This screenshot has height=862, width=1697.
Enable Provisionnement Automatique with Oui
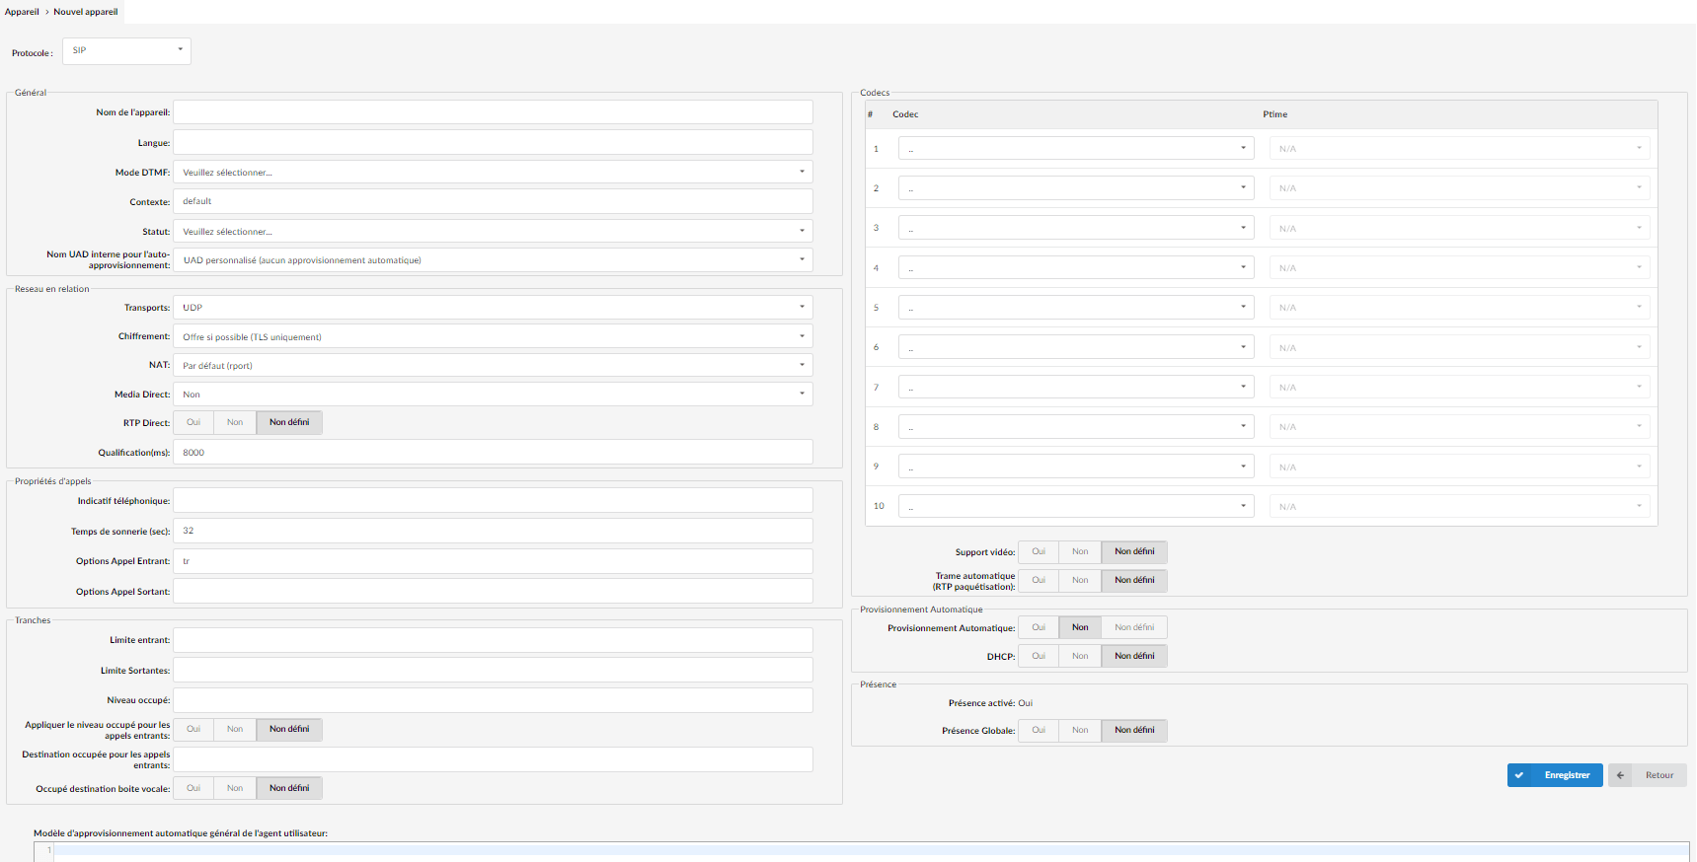[x=1039, y=627]
